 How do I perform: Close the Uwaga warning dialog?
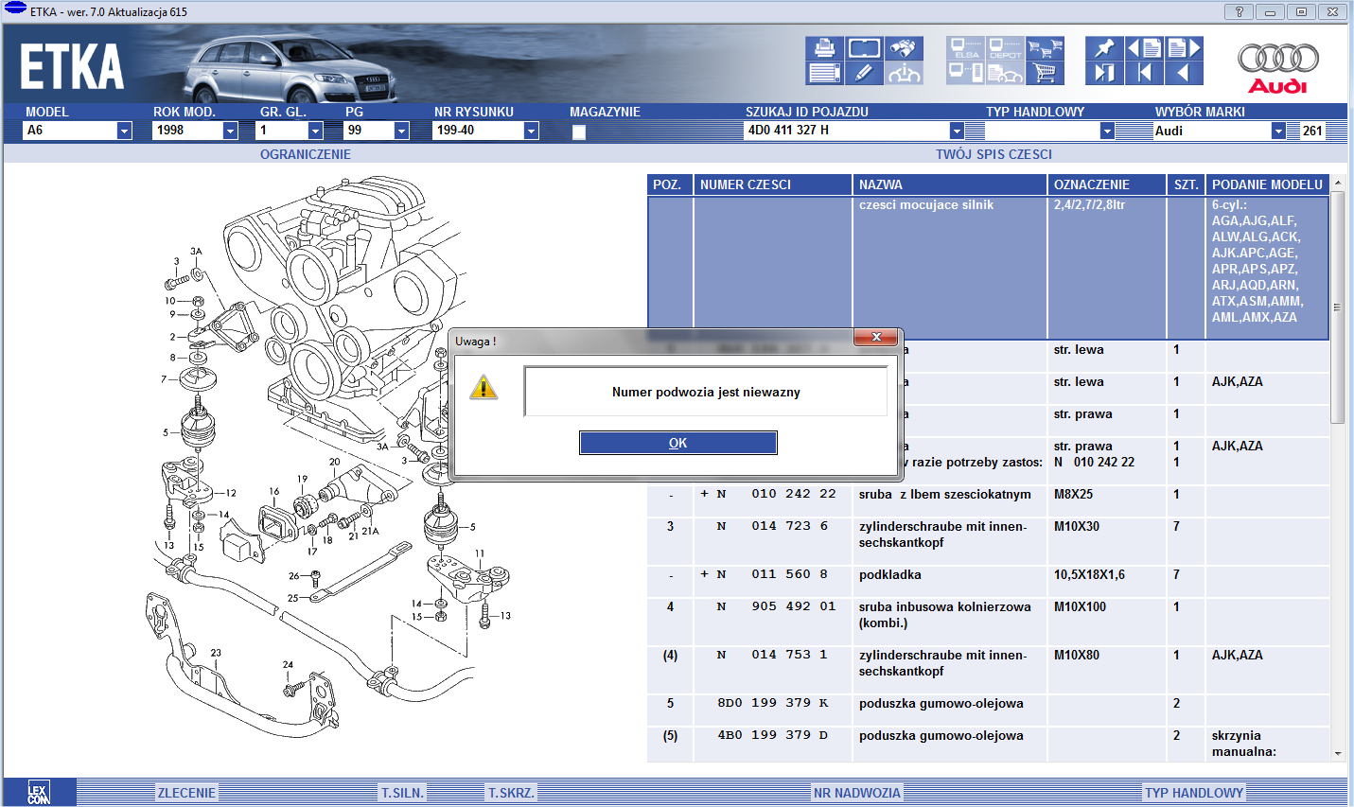[x=876, y=337]
